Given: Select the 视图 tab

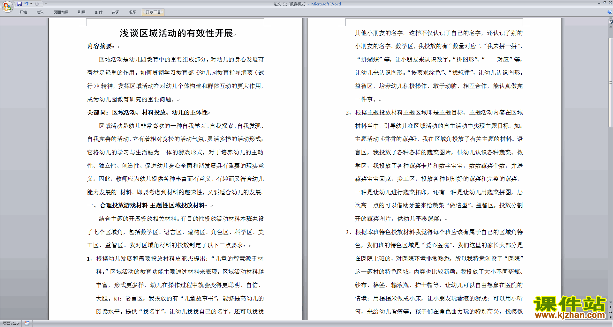Looking at the screenshot, I should point(132,12).
